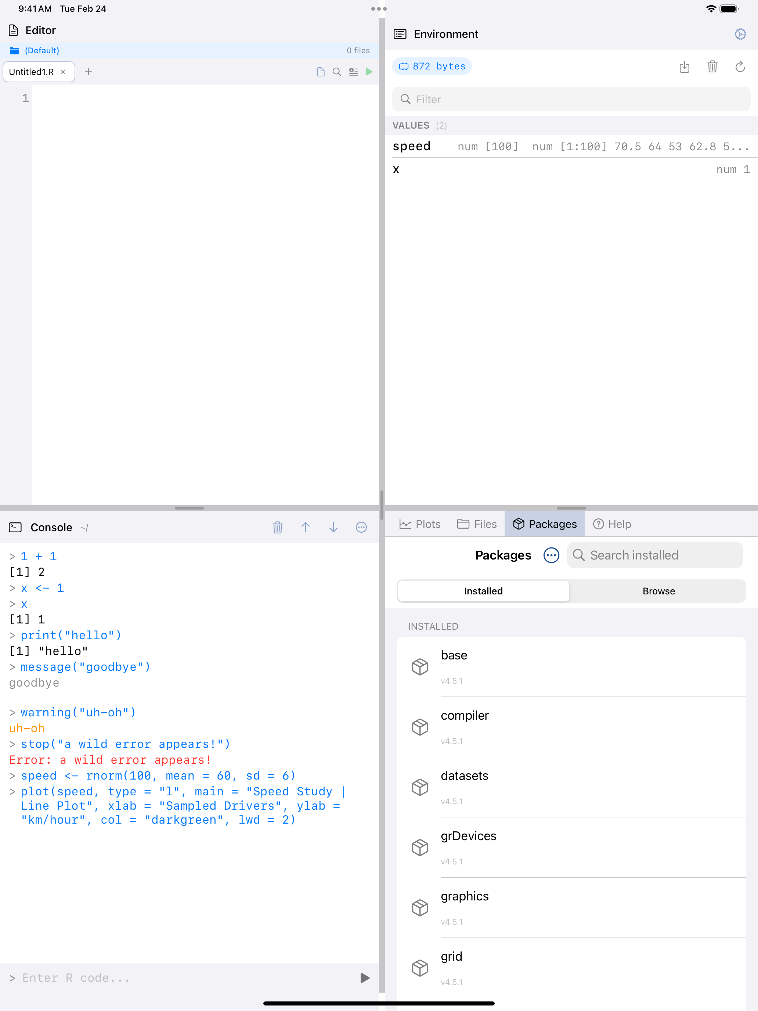Delete all Environment objects

712,67
